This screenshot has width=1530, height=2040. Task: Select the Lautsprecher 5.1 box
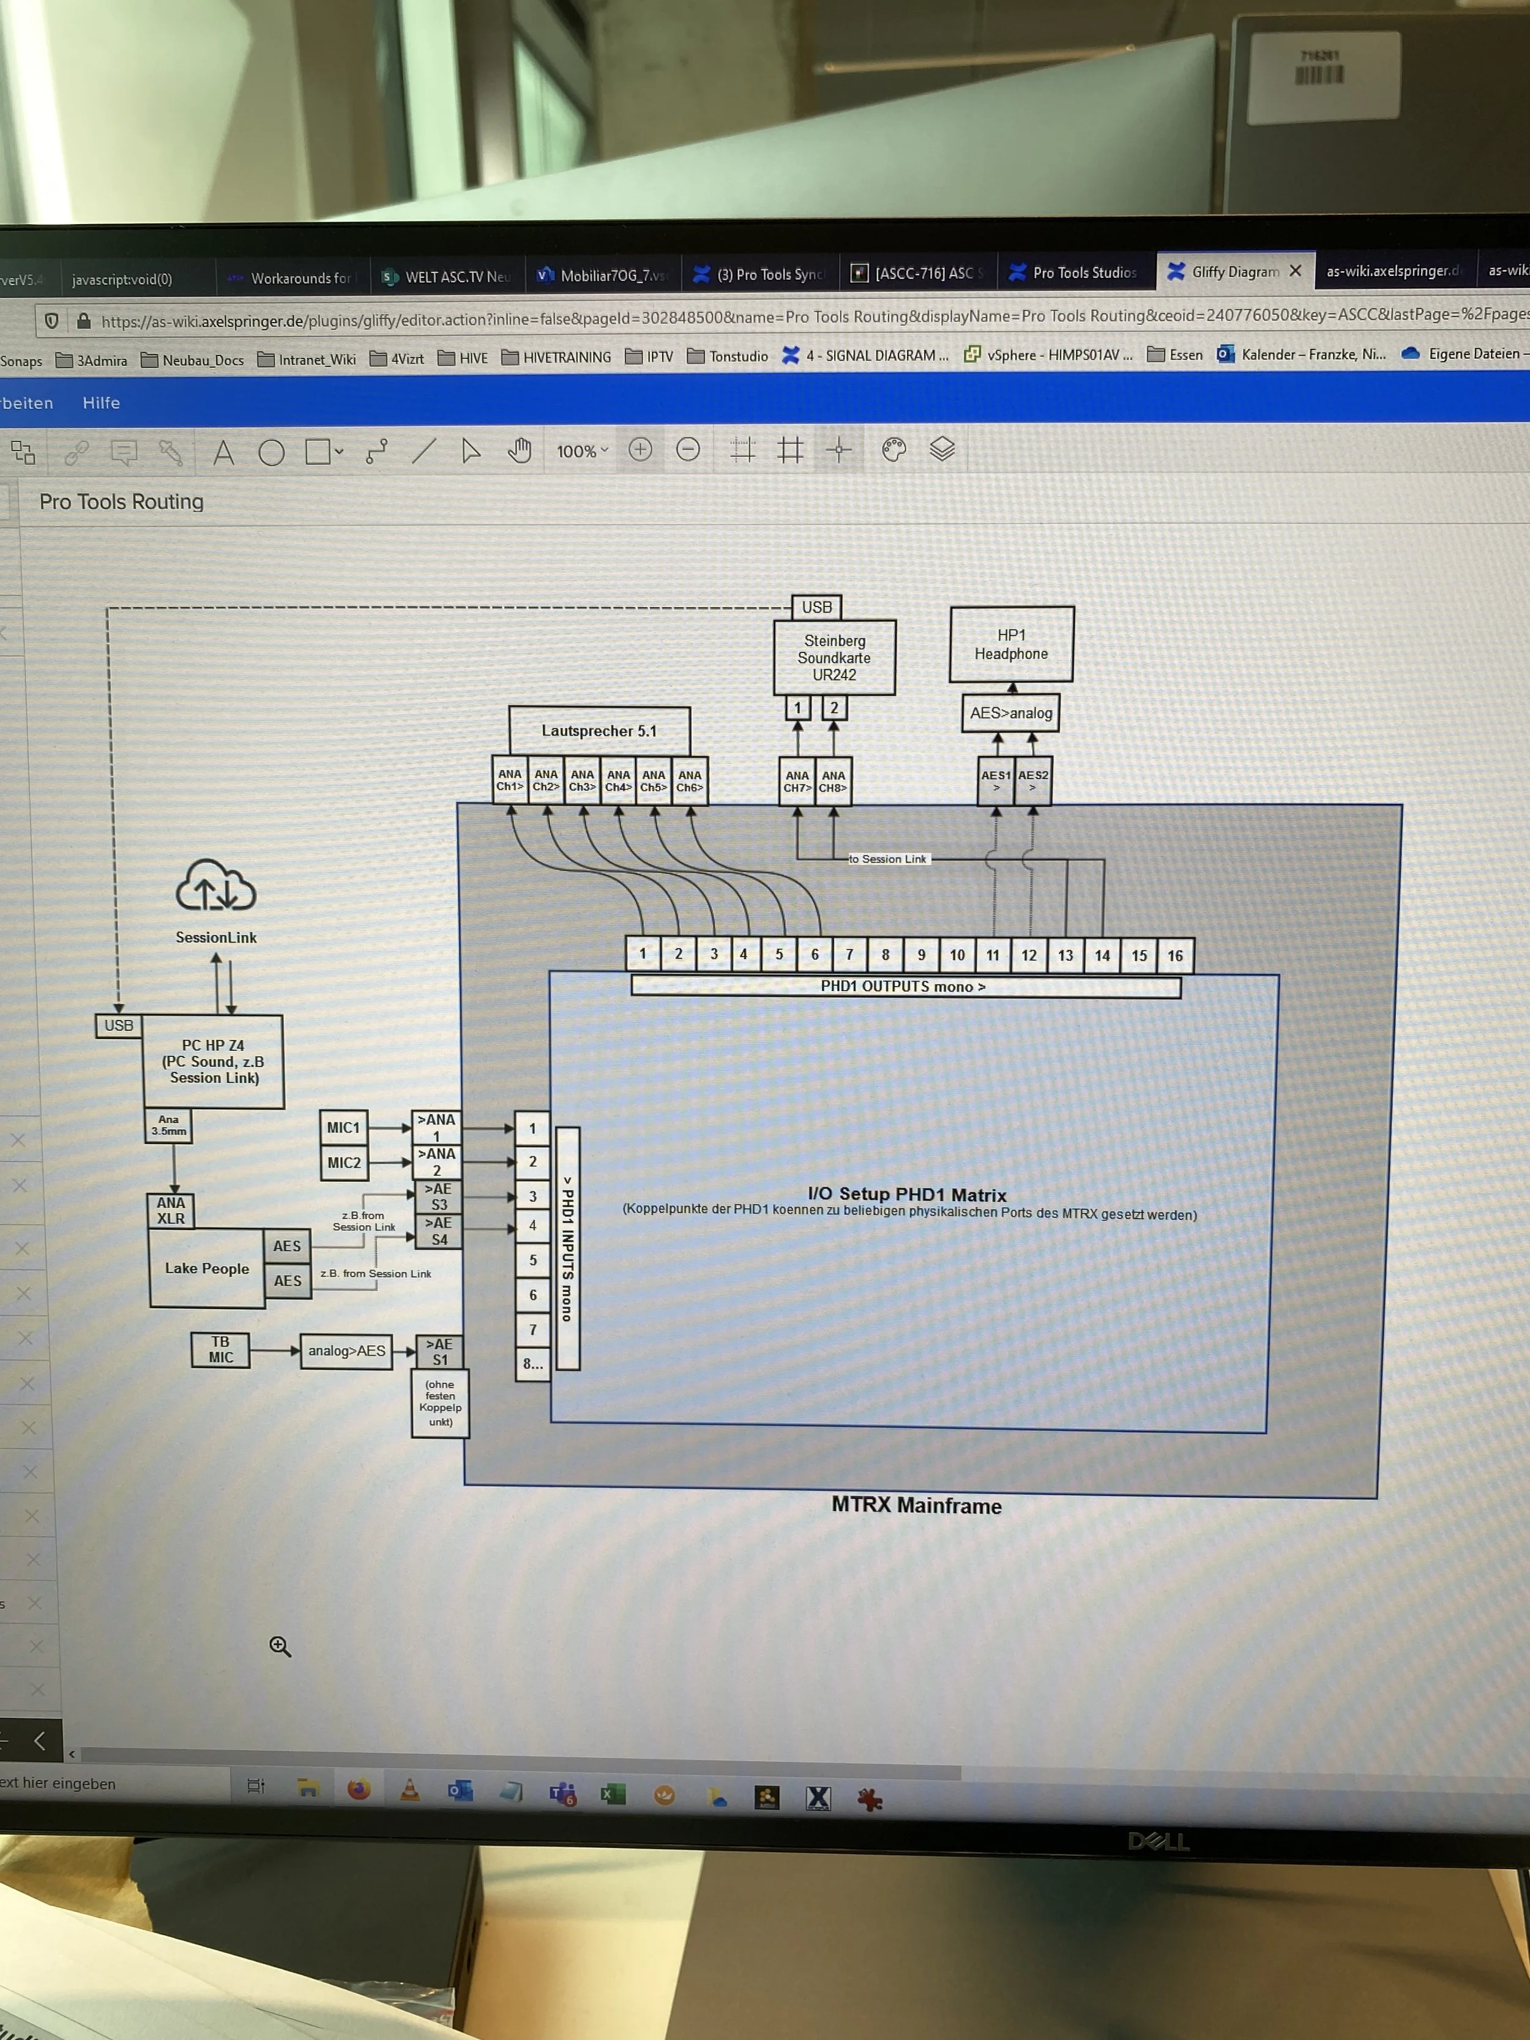click(600, 731)
